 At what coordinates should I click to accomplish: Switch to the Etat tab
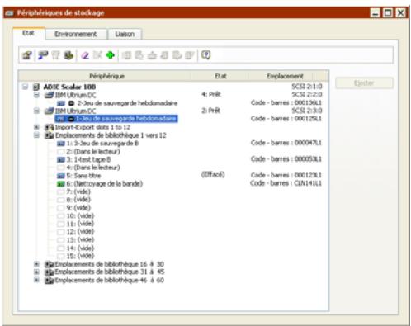point(28,33)
